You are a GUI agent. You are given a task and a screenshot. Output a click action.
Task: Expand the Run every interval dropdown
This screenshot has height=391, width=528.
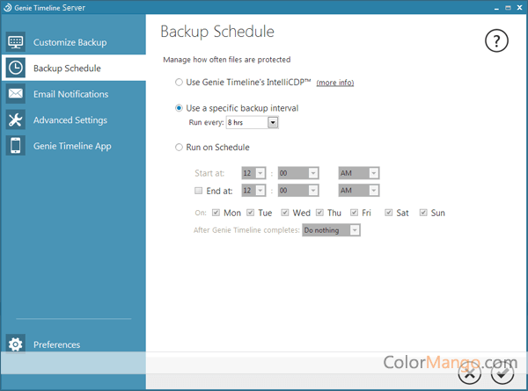[273, 123]
